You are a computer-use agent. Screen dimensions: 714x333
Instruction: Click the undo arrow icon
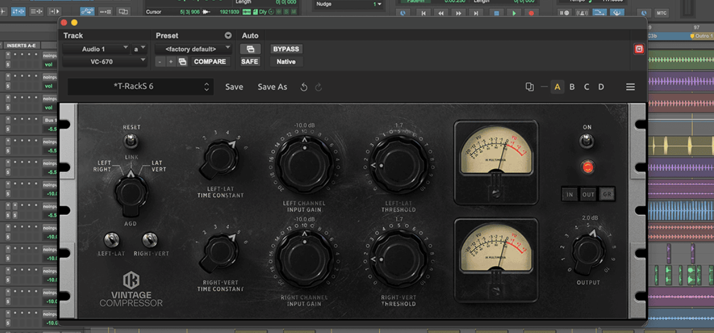click(x=304, y=87)
